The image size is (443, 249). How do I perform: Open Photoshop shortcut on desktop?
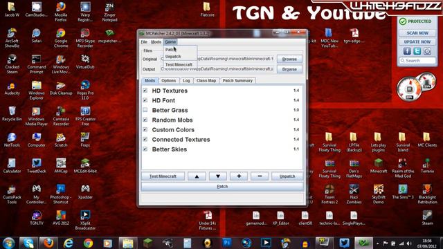[x=61, y=194]
